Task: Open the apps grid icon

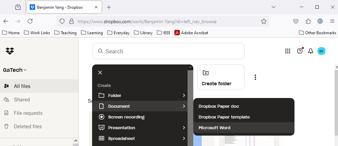Action: click(x=288, y=51)
